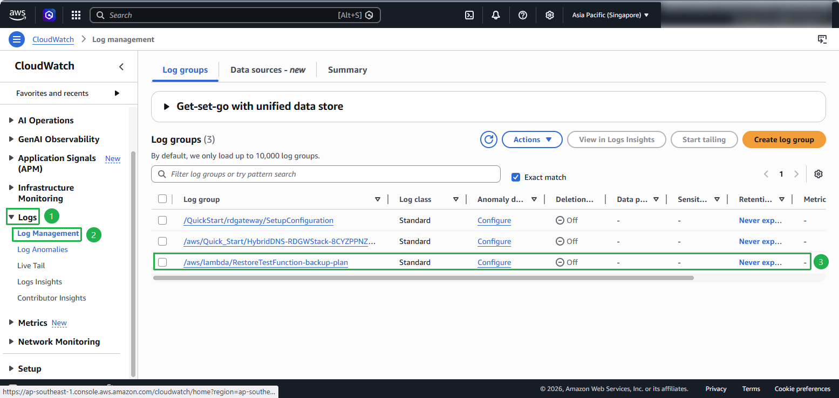The image size is (839, 398).
Task: Open Log Management in sidebar
Action: [x=48, y=233]
